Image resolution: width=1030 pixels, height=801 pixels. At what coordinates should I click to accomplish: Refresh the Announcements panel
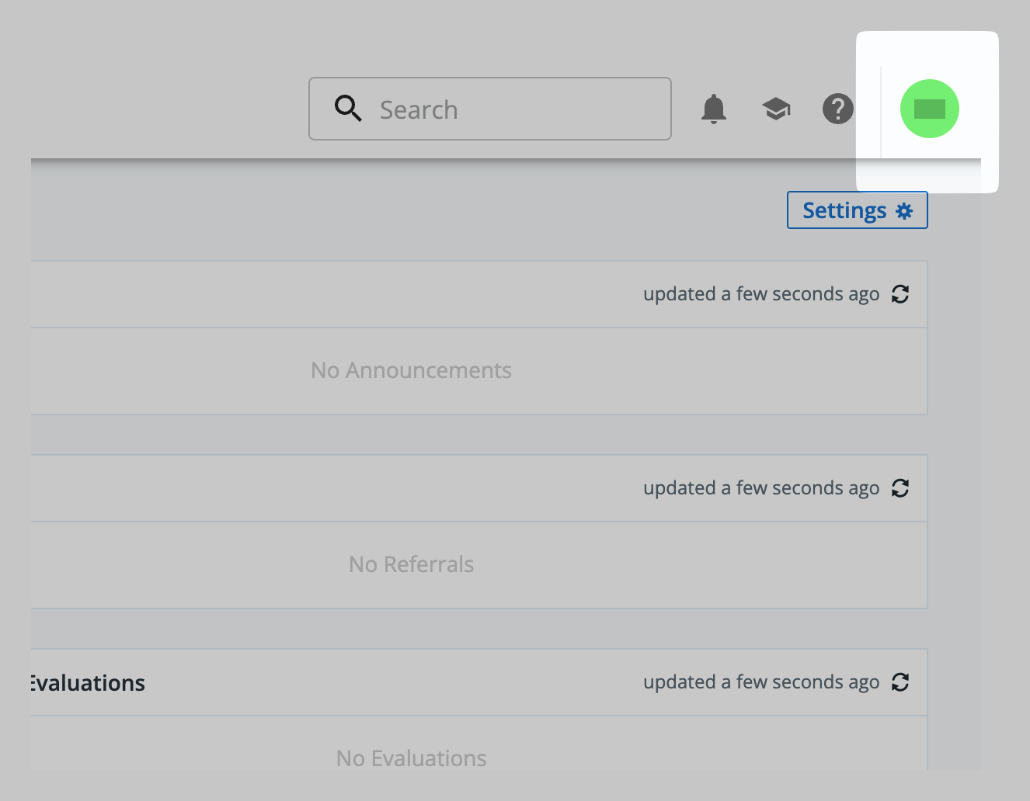click(x=900, y=294)
